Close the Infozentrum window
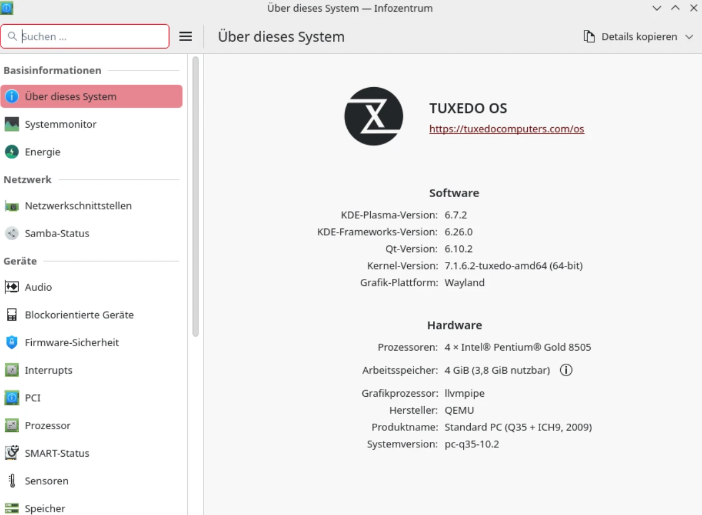The height and width of the screenshot is (515, 702). 694,8
